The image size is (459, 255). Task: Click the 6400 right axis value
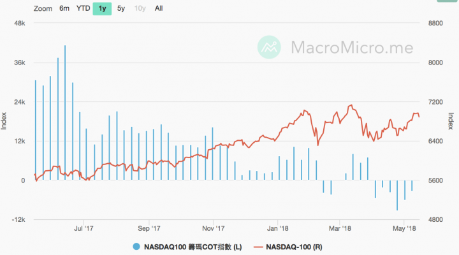click(435, 141)
